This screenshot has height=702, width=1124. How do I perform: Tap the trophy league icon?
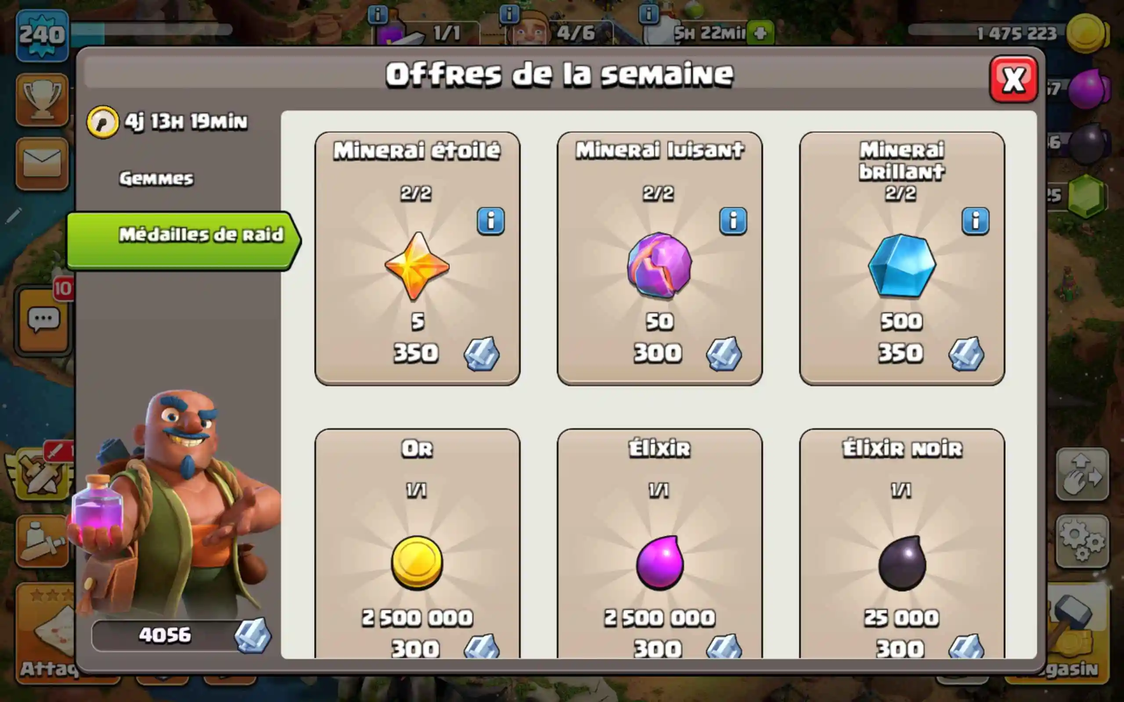(42, 99)
